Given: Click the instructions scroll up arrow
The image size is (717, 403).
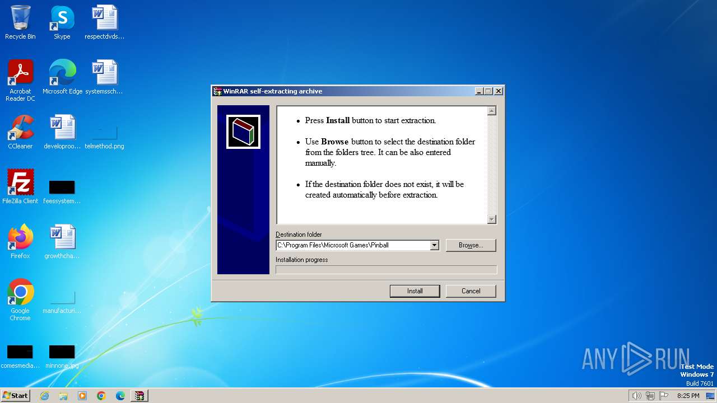Looking at the screenshot, I should pos(492,111).
